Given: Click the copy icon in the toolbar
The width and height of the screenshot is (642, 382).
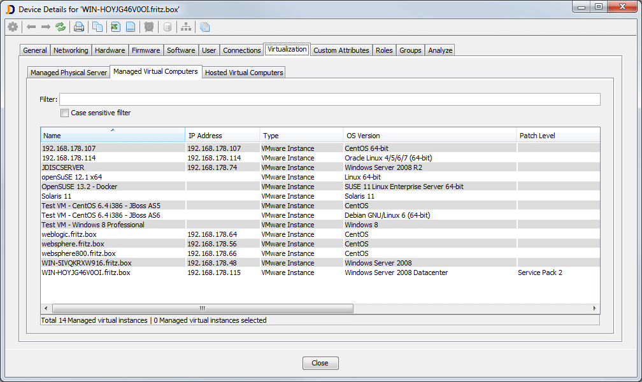Looking at the screenshot, I should pos(97,27).
